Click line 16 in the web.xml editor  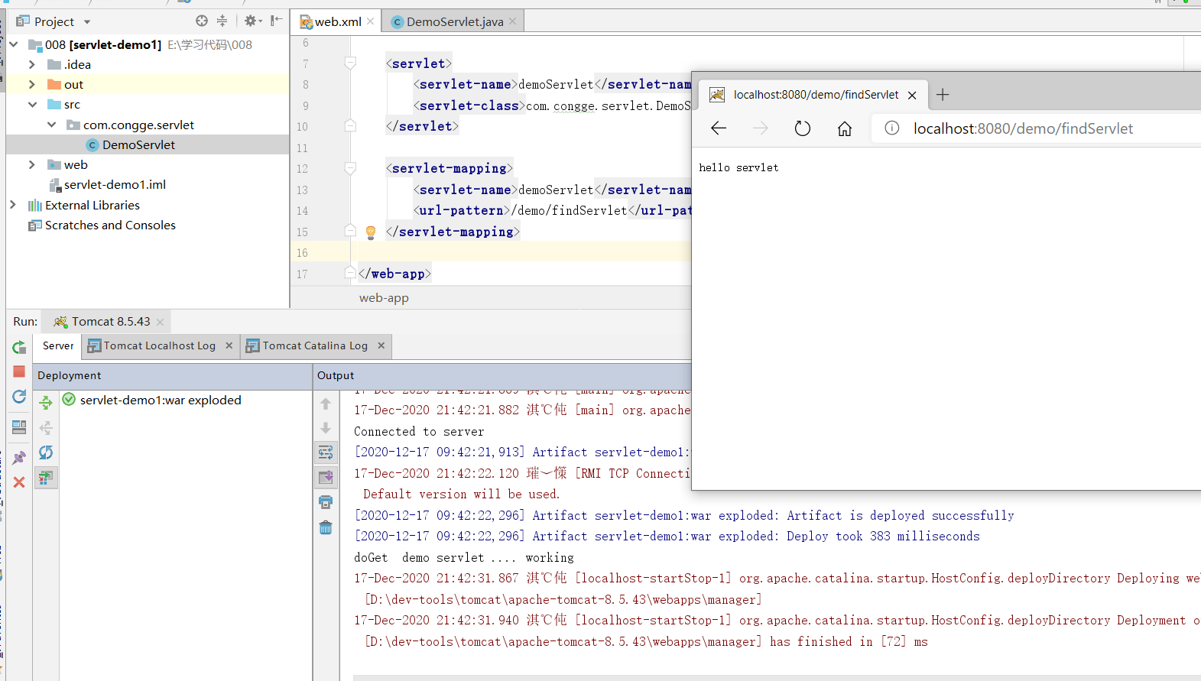(520, 252)
